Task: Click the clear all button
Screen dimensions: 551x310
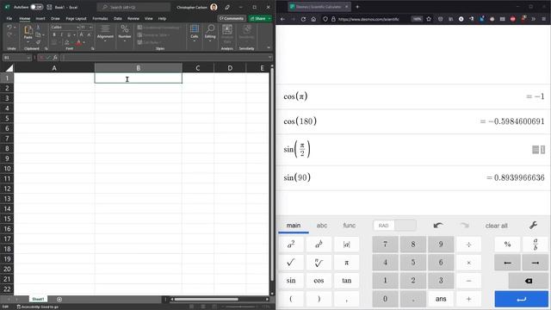Action: 496,226
